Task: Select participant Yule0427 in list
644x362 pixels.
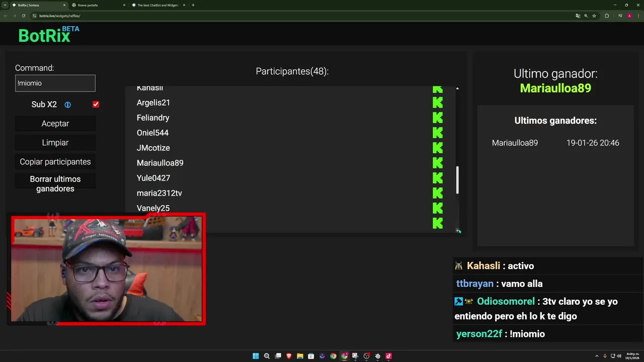Action: (x=153, y=178)
